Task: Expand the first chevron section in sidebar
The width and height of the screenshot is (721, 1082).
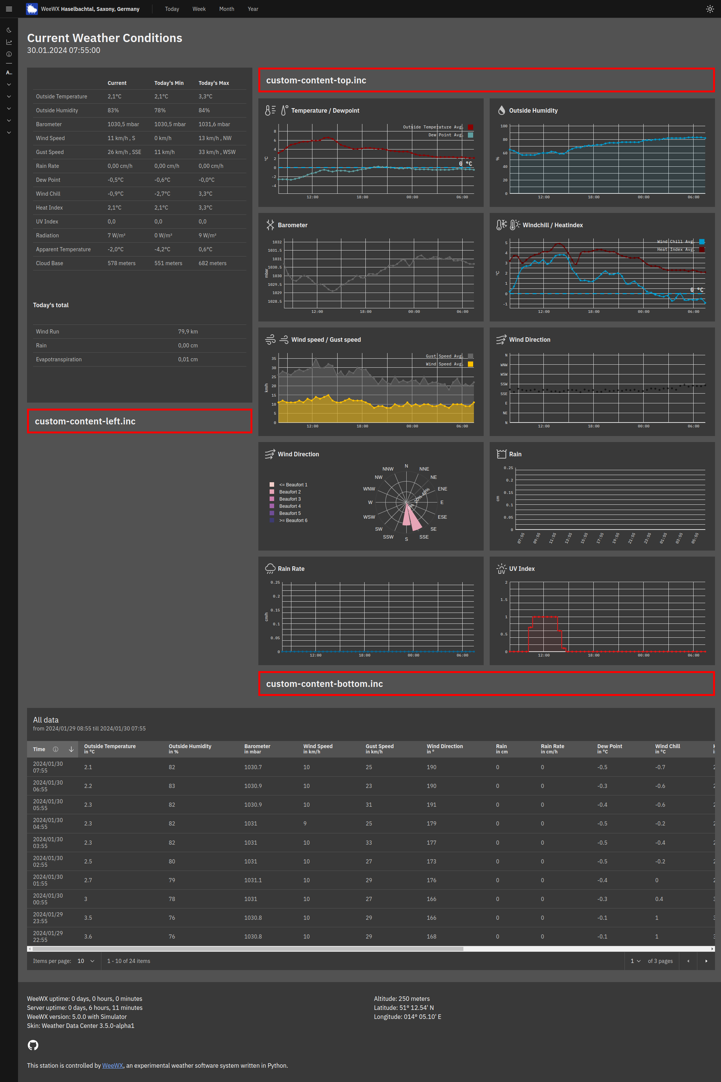Action: (x=8, y=84)
